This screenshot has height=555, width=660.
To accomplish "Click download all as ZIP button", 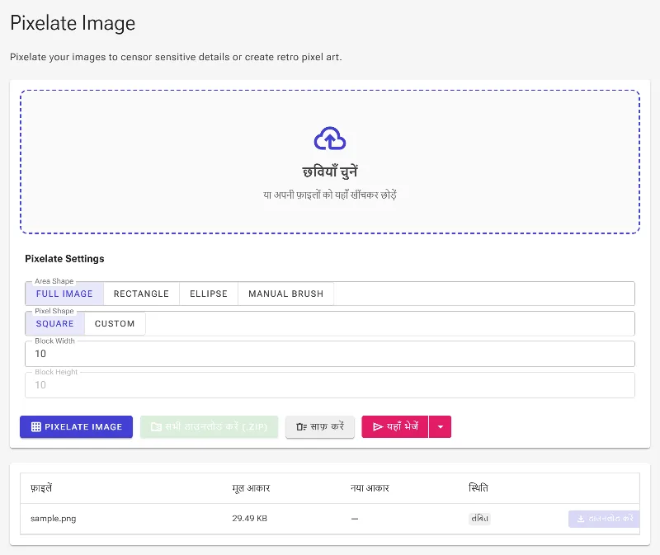I will tap(210, 426).
